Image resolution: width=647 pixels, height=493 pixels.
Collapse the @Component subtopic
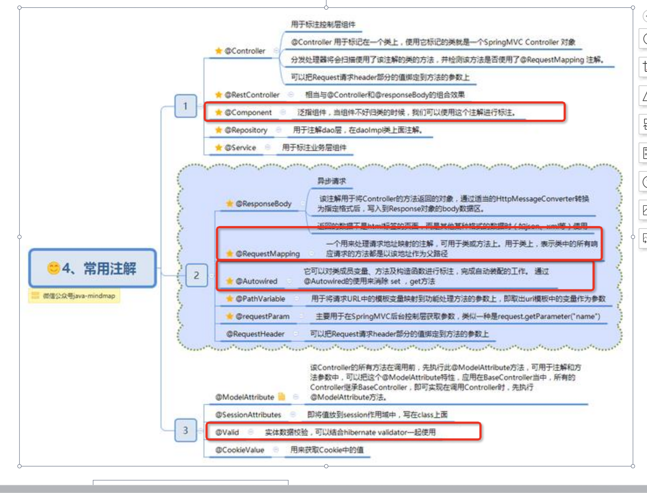283,112
